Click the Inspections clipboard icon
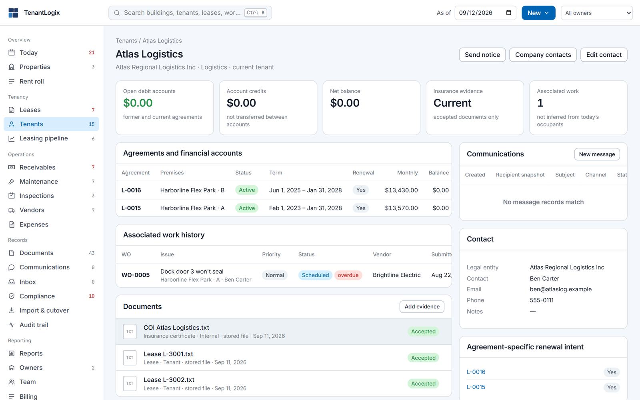 pyautogui.click(x=12, y=196)
